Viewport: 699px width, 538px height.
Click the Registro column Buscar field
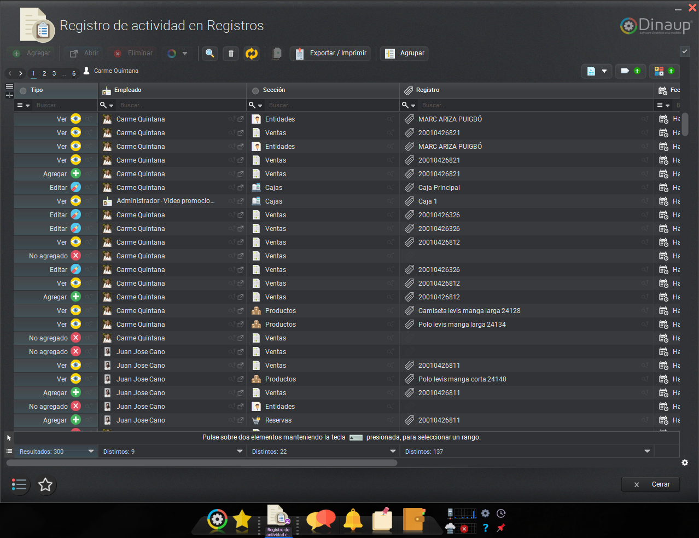(x=536, y=105)
